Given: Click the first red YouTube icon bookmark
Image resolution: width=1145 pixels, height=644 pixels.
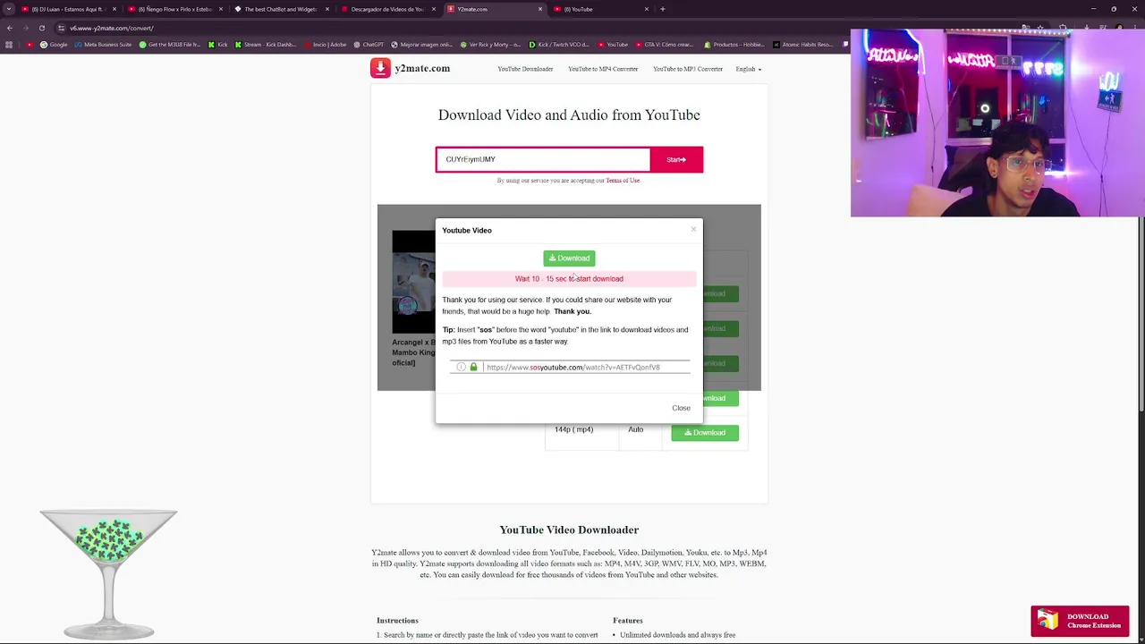Looking at the screenshot, I should pos(30,45).
